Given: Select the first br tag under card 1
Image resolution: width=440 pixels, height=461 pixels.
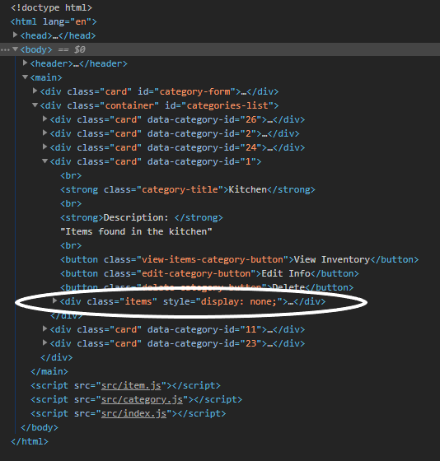Looking at the screenshot, I should (x=71, y=176).
